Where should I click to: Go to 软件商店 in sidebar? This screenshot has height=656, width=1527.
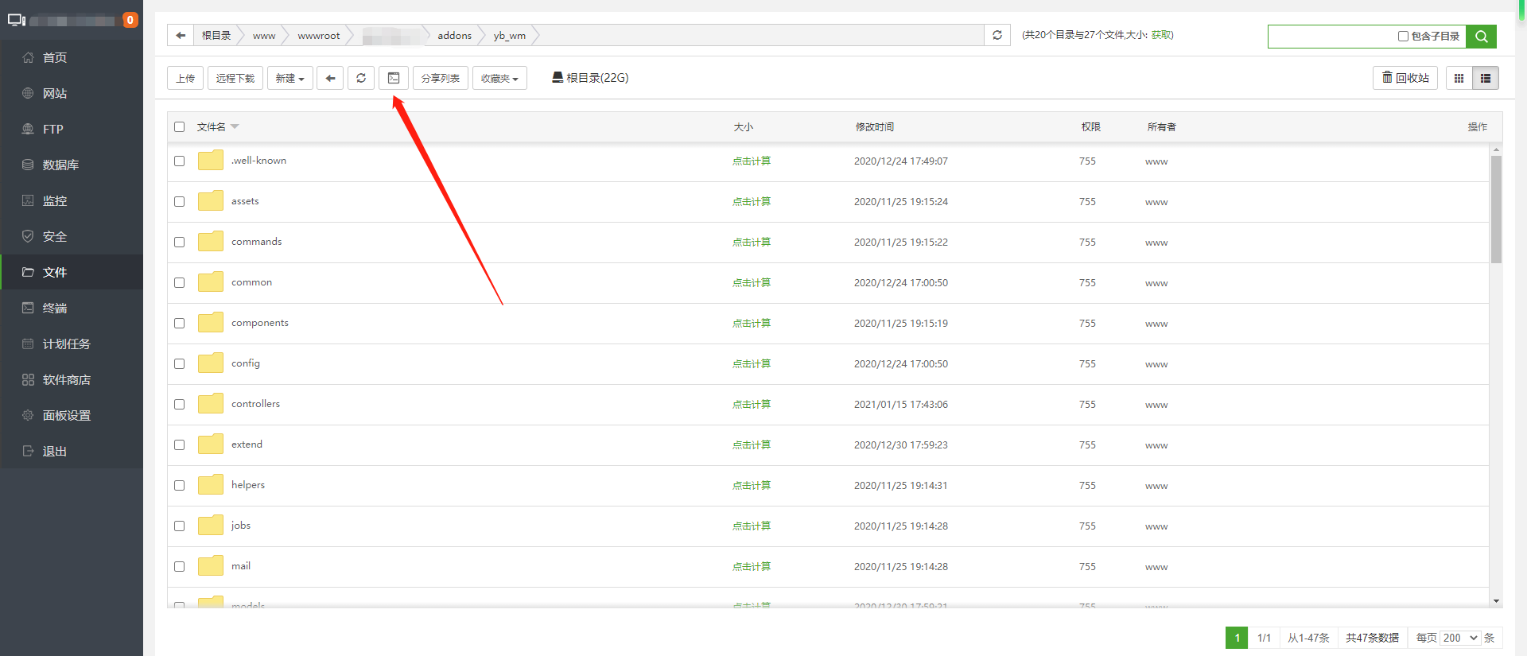click(x=66, y=379)
